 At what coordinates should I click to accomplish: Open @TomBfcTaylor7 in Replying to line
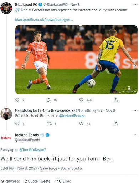coord(33,150)
